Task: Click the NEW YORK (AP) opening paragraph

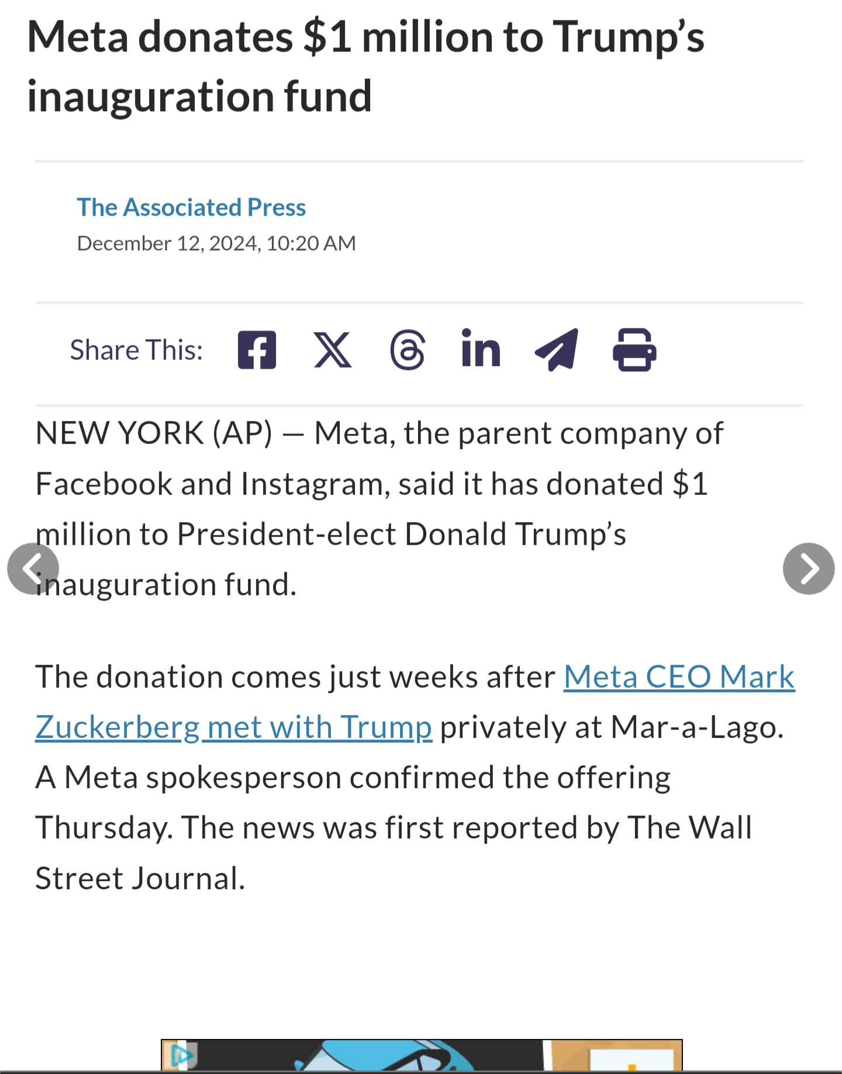Action: coord(379,509)
